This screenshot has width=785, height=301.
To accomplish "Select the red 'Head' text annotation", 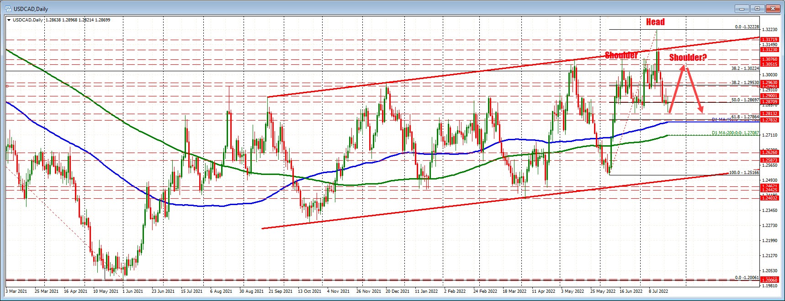I will pyautogui.click(x=655, y=22).
